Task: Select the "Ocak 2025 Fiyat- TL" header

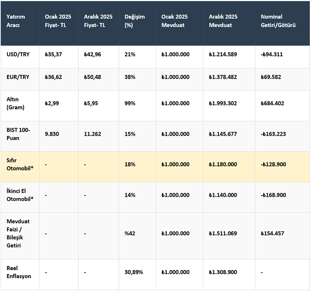Action: pos(58,21)
